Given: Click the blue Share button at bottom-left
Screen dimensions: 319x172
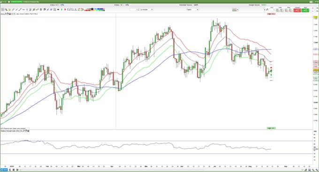Looking at the screenshot, I should tap(4, 170).
